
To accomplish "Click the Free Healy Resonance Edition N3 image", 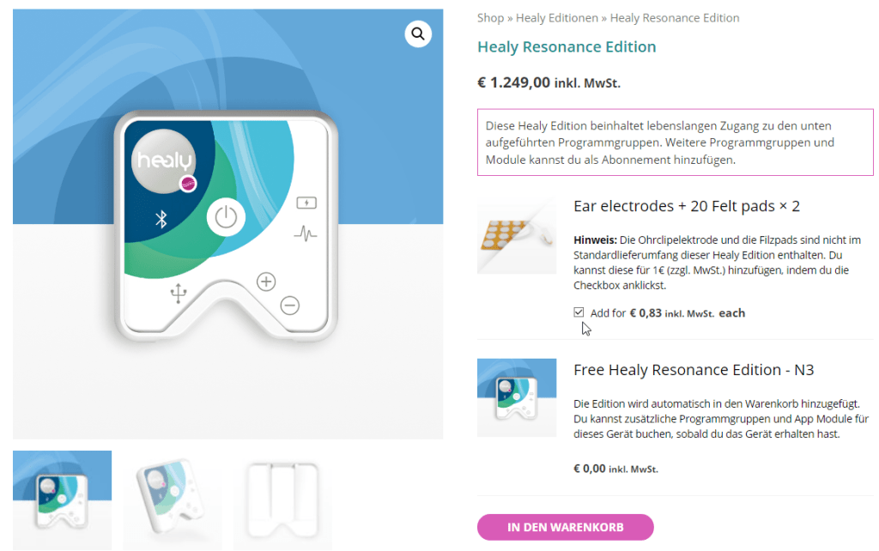I will point(516,397).
